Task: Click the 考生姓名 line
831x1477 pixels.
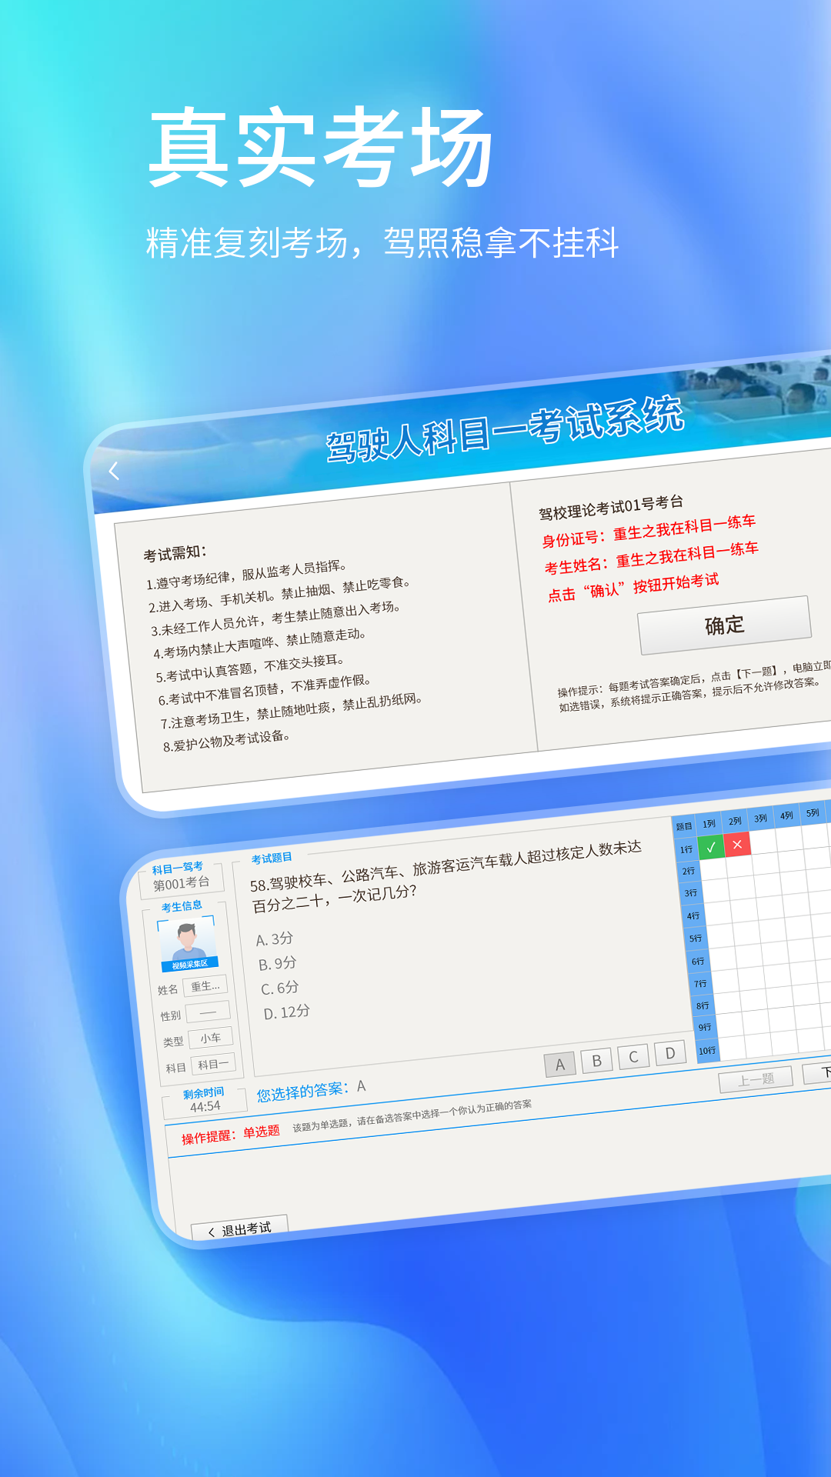Action: [652, 558]
